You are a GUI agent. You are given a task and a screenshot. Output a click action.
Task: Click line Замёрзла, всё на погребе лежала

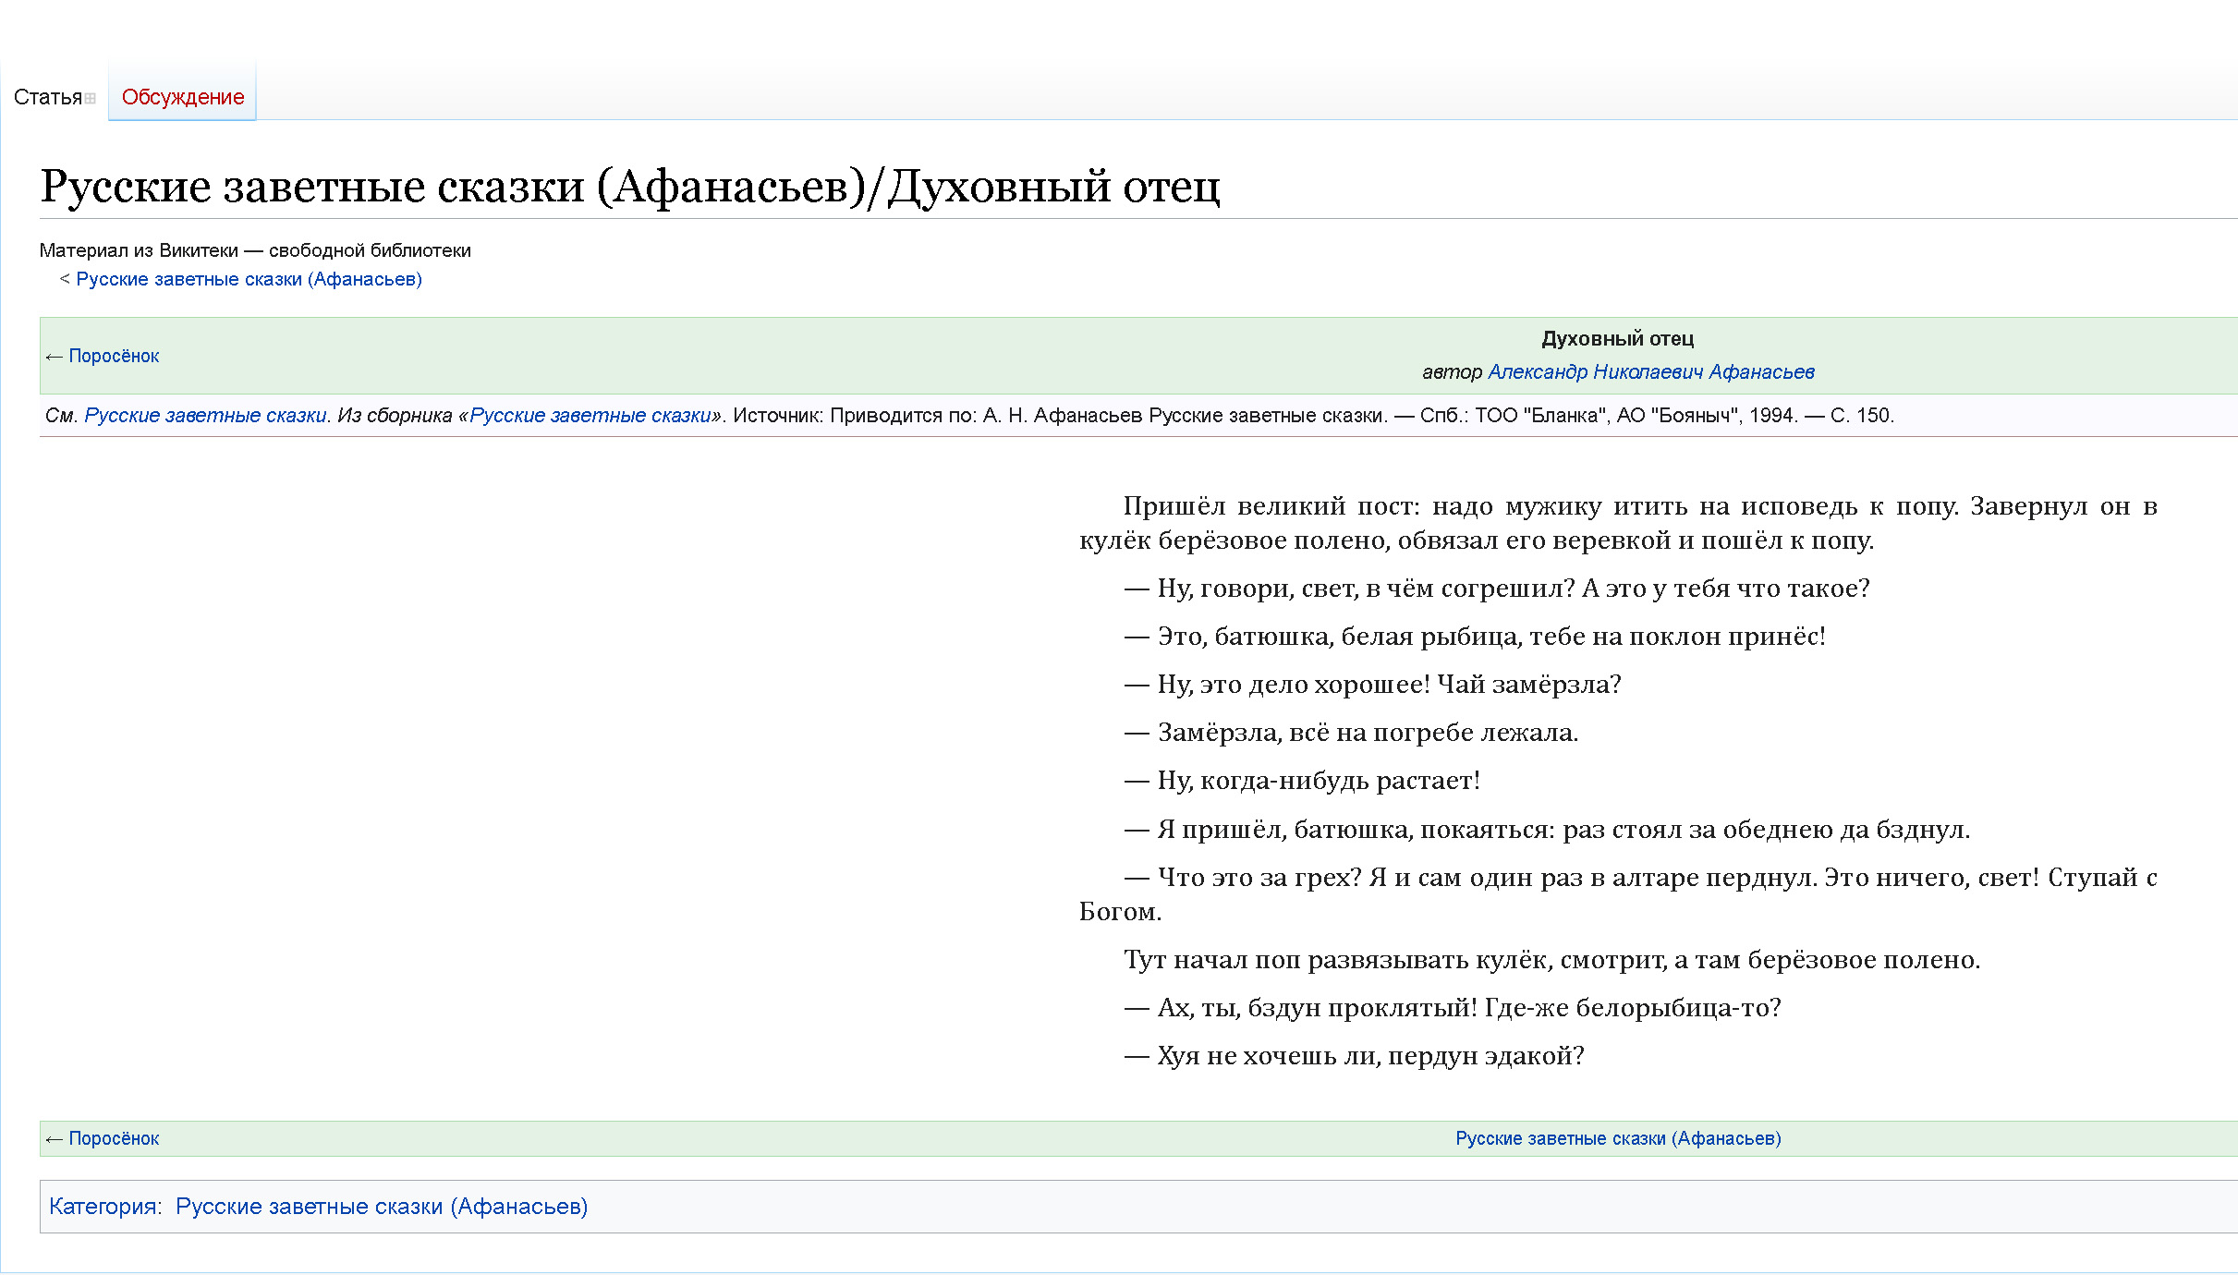[x=1351, y=733]
